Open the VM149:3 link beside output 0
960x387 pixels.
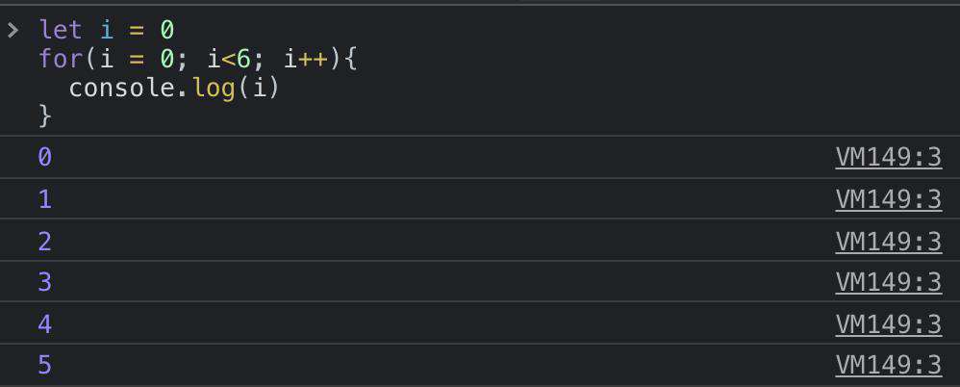point(889,158)
